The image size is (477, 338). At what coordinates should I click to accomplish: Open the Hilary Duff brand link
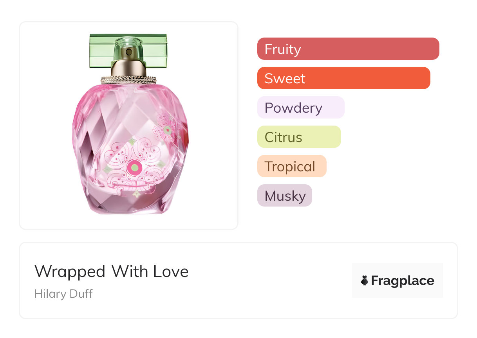tap(63, 293)
